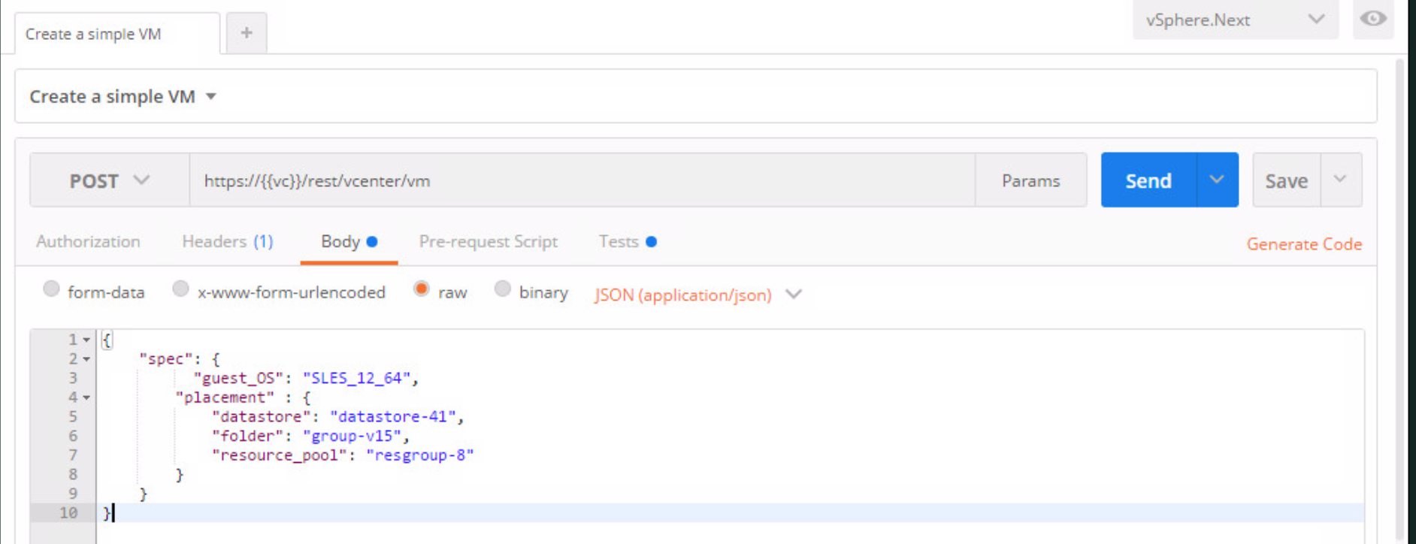Switch to the Authorization tab
Image resolution: width=1416 pixels, height=544 pixels.
pyautogui.click(x=88, y=241)
